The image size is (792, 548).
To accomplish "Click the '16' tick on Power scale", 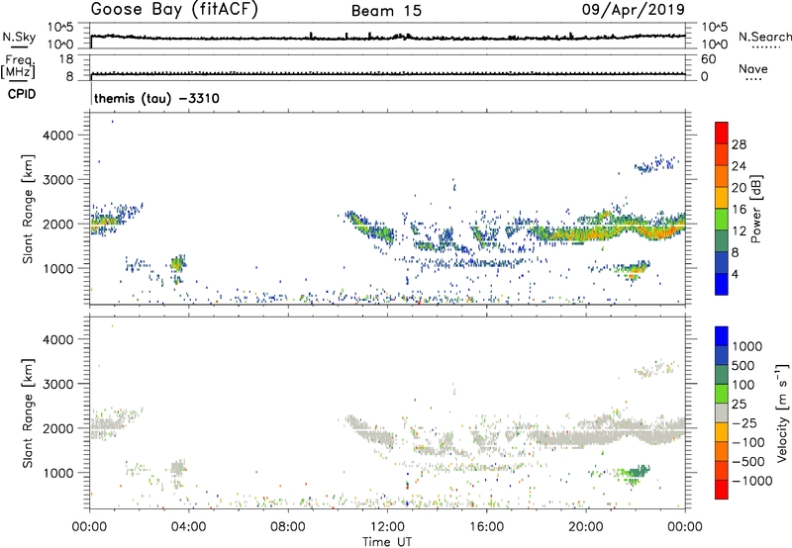I will pyautogui.click(x=739, y=210).
